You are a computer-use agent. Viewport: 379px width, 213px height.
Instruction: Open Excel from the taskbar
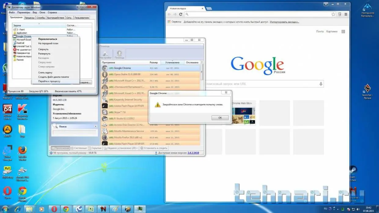pos(91,209)
